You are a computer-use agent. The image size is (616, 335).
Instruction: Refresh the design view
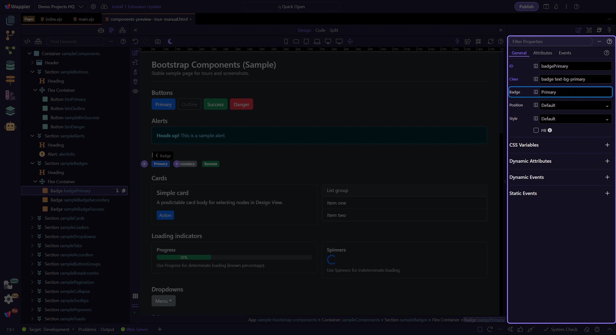(491, 41)
